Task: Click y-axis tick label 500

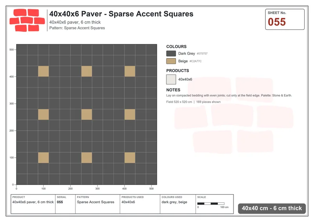Action: click(11, 50)
